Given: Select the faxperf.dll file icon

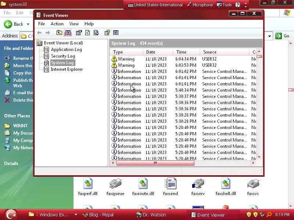Looking at the screenshot, I should (88, 183).
